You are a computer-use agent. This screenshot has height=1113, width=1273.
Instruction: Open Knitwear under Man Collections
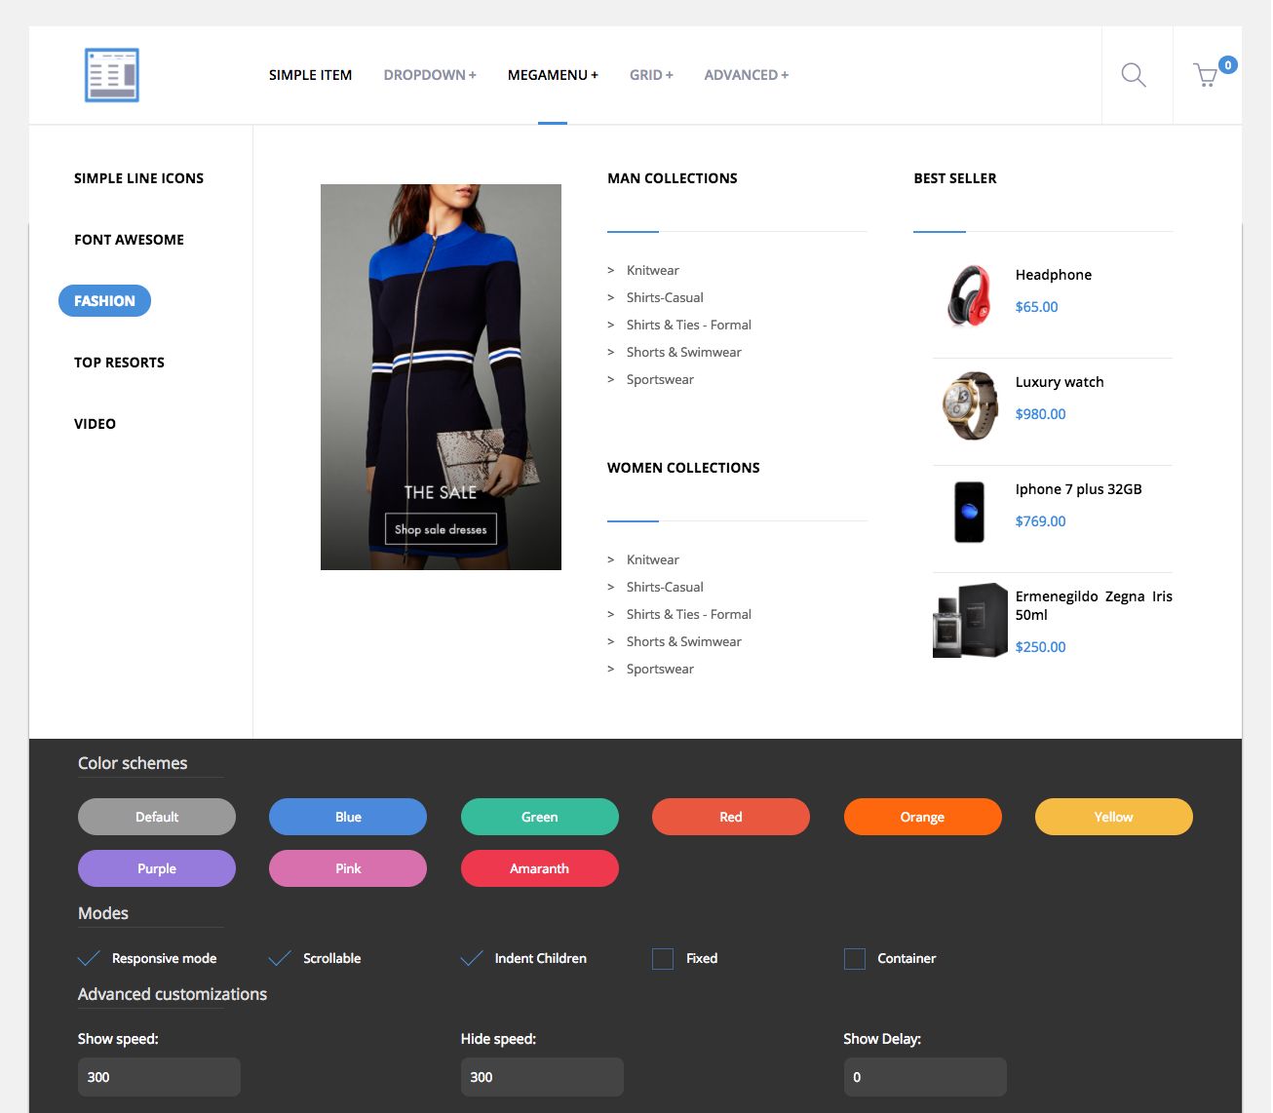[652, 270]
